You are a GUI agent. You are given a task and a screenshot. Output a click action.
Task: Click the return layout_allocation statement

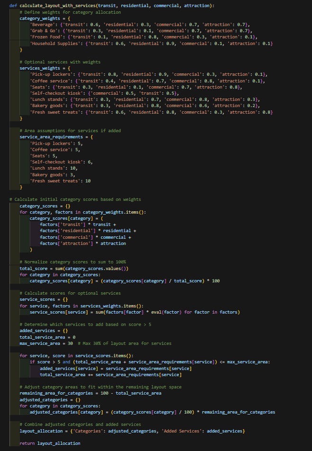50,443
